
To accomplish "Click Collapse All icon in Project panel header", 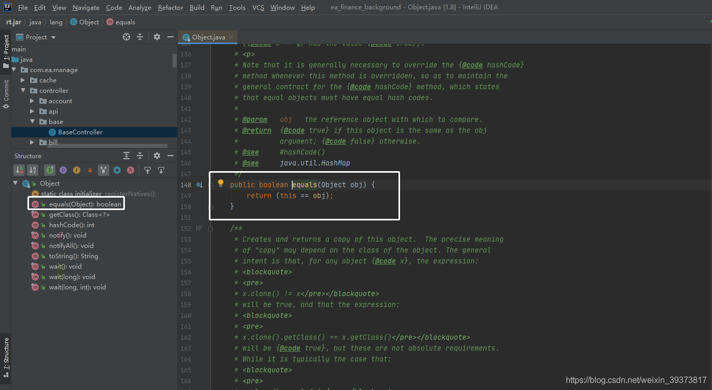I will [140, 37].
